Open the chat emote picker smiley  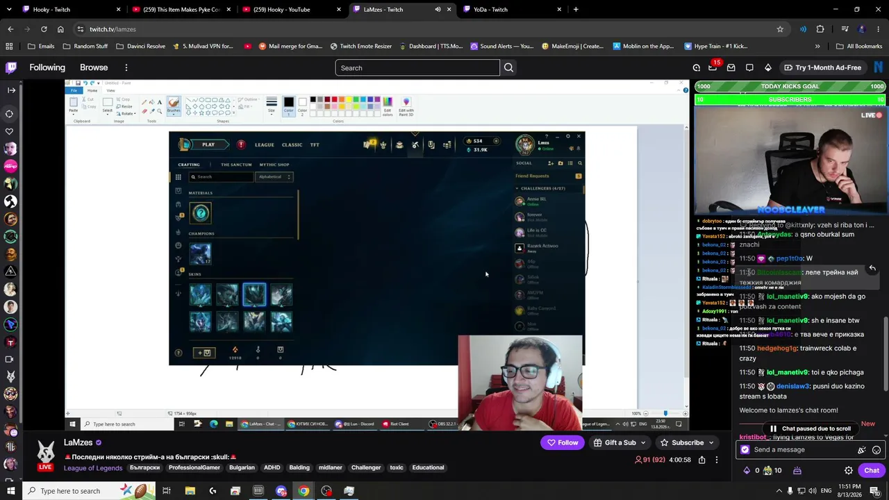click(876, 450)
